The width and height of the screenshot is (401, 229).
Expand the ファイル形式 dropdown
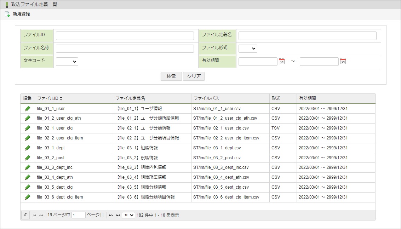(x=248, y=48)
